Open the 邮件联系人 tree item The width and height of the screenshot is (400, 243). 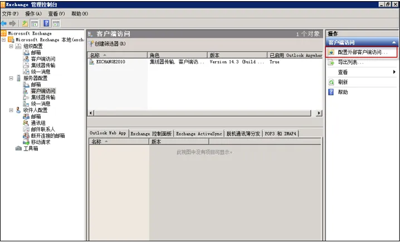[x=42, y=129]
